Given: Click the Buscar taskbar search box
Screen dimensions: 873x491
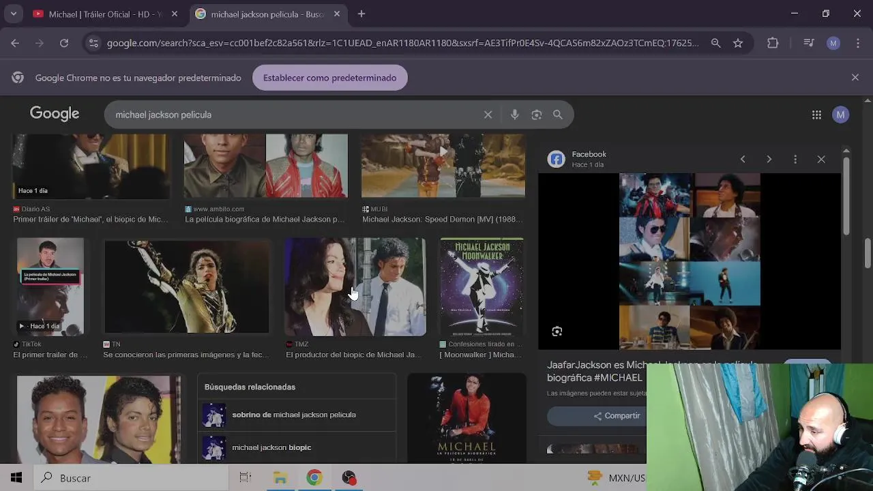Looking at the screenshot, I should point(131,478).
